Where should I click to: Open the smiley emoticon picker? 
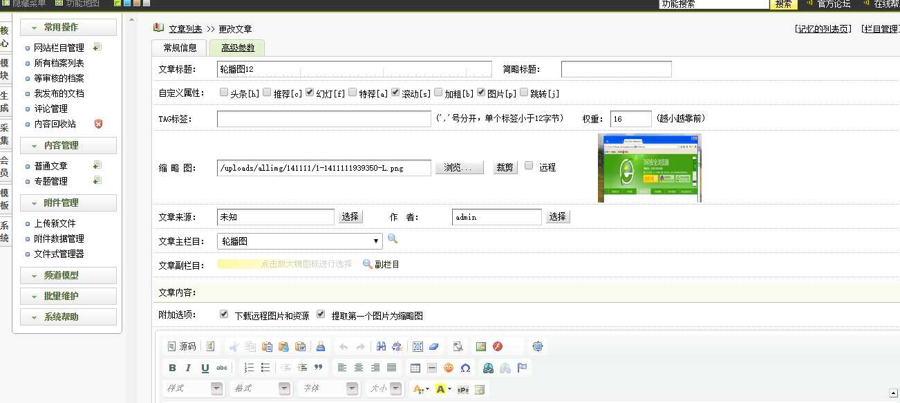(x=449, y=368)
